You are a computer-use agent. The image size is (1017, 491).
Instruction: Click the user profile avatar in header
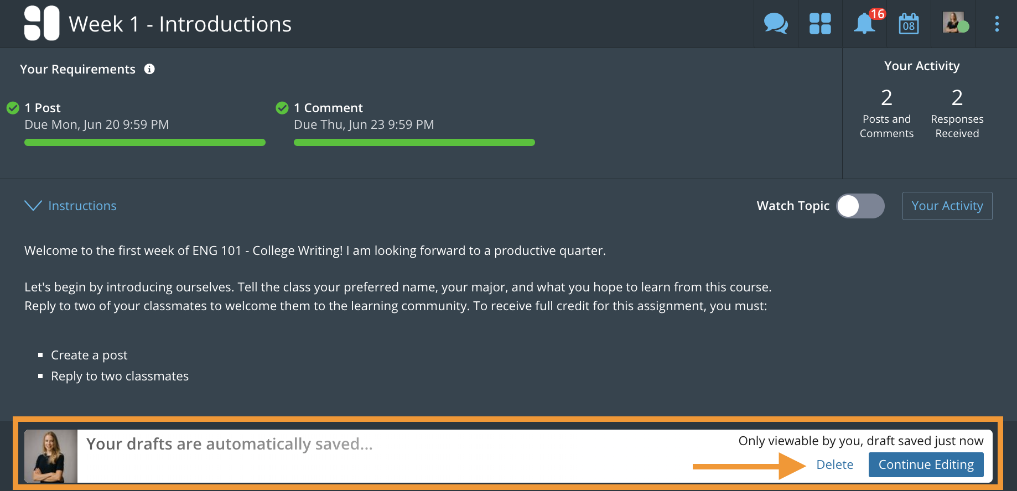[x=954, y=23]
